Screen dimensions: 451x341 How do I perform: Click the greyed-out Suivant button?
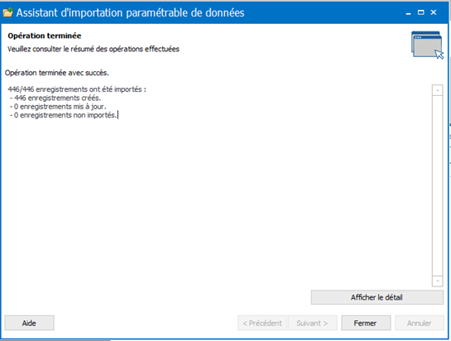pyautogui.click(x=312, y=323)
